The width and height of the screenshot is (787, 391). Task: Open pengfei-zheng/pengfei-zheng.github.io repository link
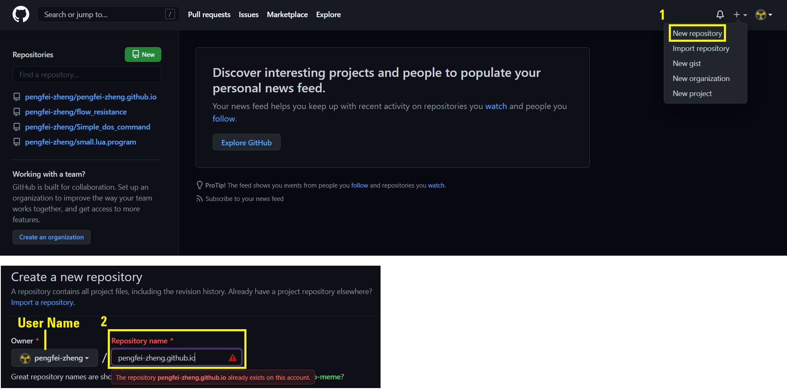pyautogui.click(x=91, y=97)
